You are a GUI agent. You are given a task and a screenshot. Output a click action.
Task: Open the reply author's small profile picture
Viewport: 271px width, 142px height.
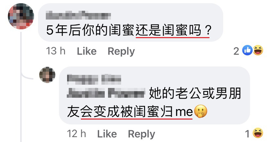tap(47, 75)
